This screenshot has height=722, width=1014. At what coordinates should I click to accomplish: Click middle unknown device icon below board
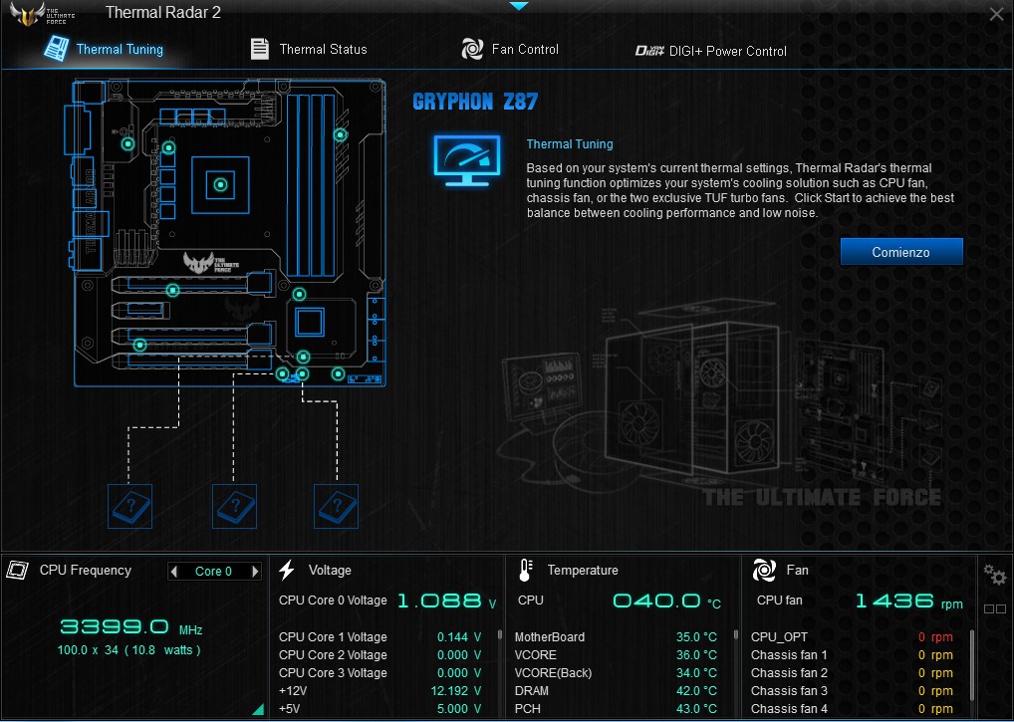[x=234, y=506]
